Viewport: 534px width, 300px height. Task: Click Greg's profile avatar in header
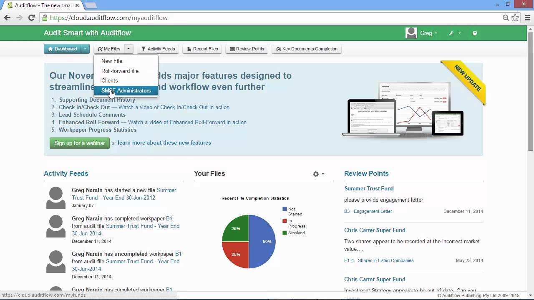[411, 33]
